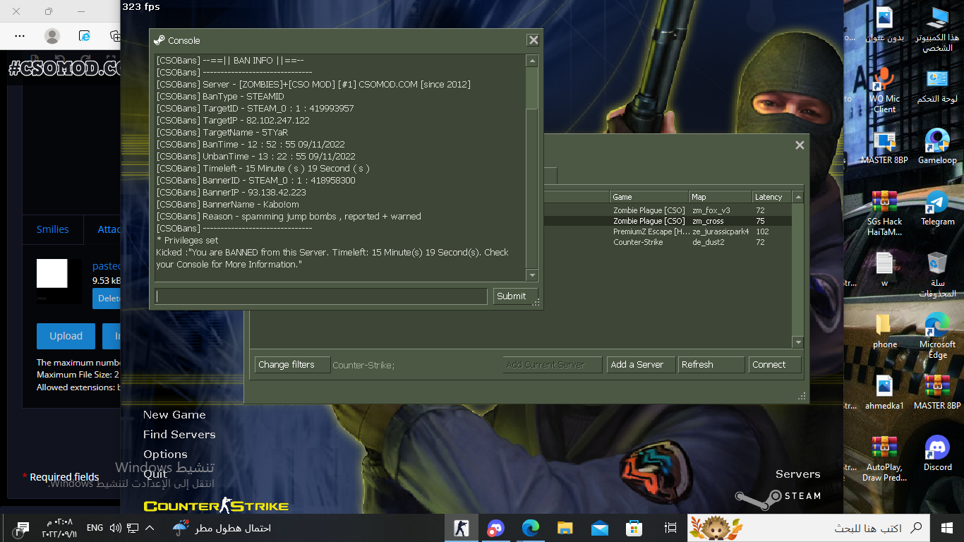Click the volume icon in system tray
The image size is (964, 542).
[115, 528]
